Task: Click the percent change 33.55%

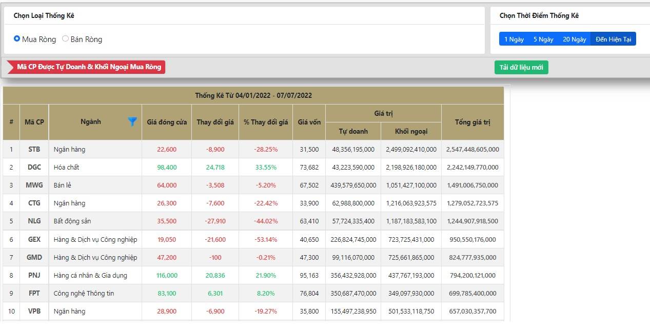Action: (266, 168)
